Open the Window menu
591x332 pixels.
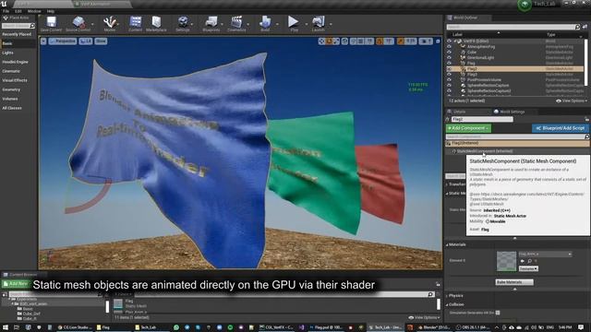click(34, 11)
